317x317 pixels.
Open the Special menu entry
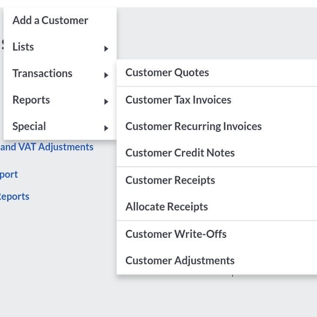click(x=60, y=126)
